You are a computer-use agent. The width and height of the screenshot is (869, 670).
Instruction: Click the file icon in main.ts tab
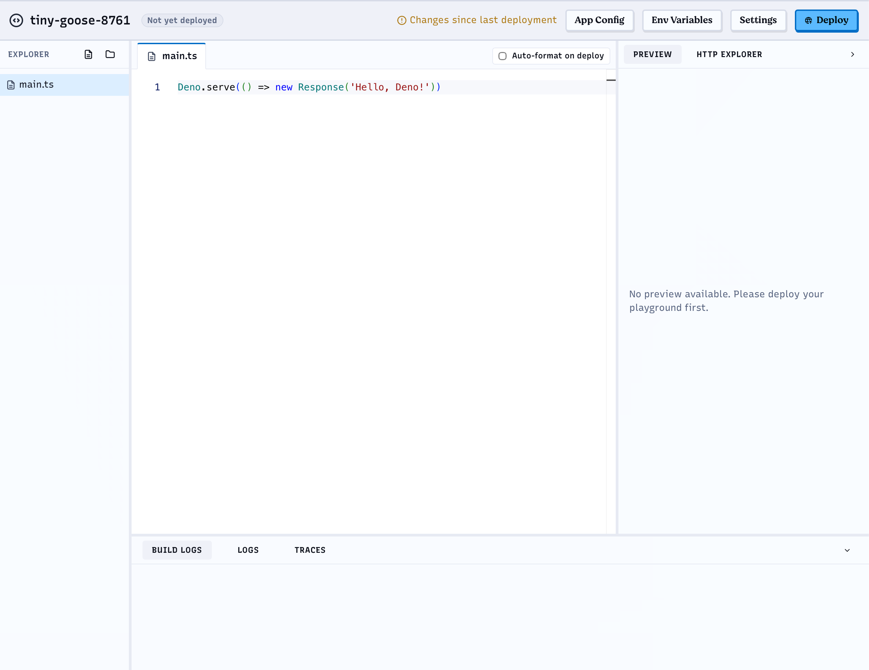pyautogui.click(x=152, y=56)
